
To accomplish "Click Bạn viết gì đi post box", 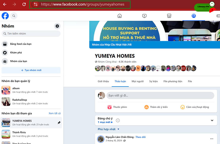I will (x=160, y=96).
